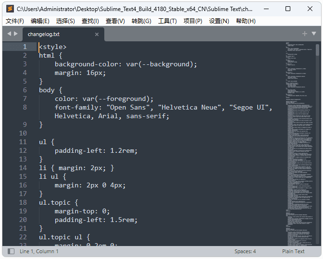Open the 查找(I) menu
323x259 pixels.
click(x=90, y=21)
